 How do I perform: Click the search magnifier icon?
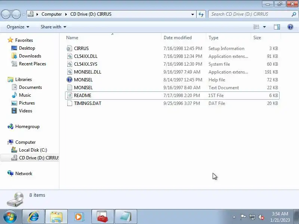(294, 14)
